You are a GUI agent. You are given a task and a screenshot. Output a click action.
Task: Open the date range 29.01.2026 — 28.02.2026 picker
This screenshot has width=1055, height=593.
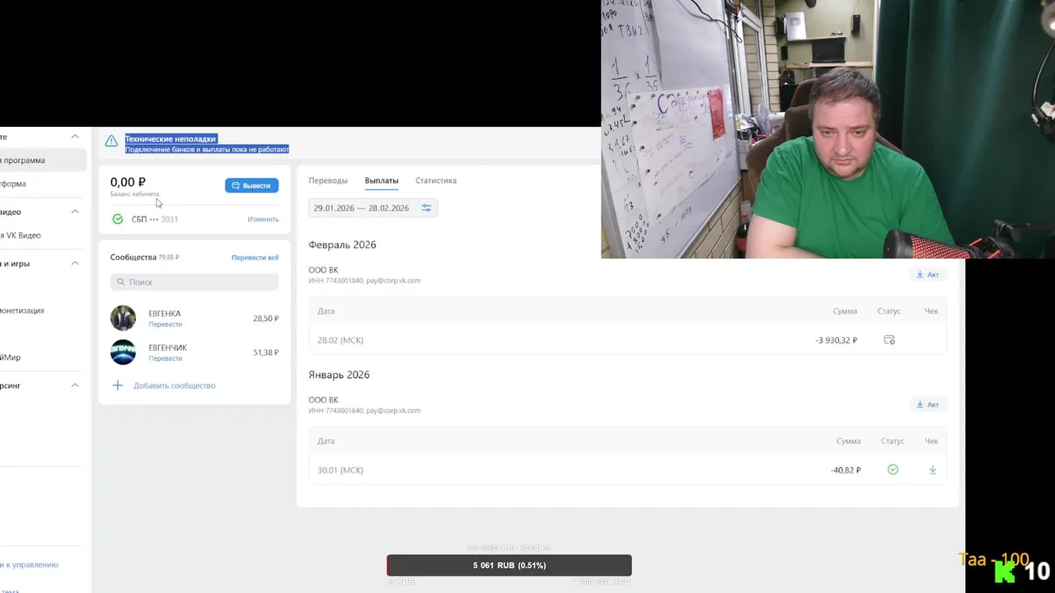[373, 208]
